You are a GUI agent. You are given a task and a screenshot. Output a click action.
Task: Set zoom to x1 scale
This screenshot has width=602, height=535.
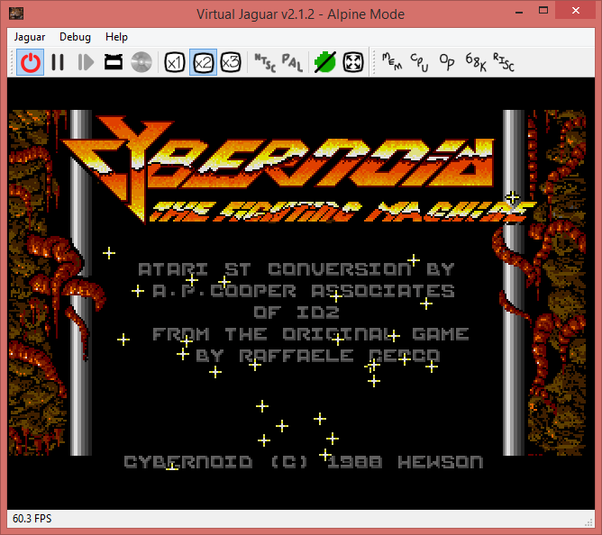tap(175, 62)
